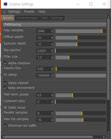
Task: Click the Octane app logo icon
Action: click(x=5, y=4)
